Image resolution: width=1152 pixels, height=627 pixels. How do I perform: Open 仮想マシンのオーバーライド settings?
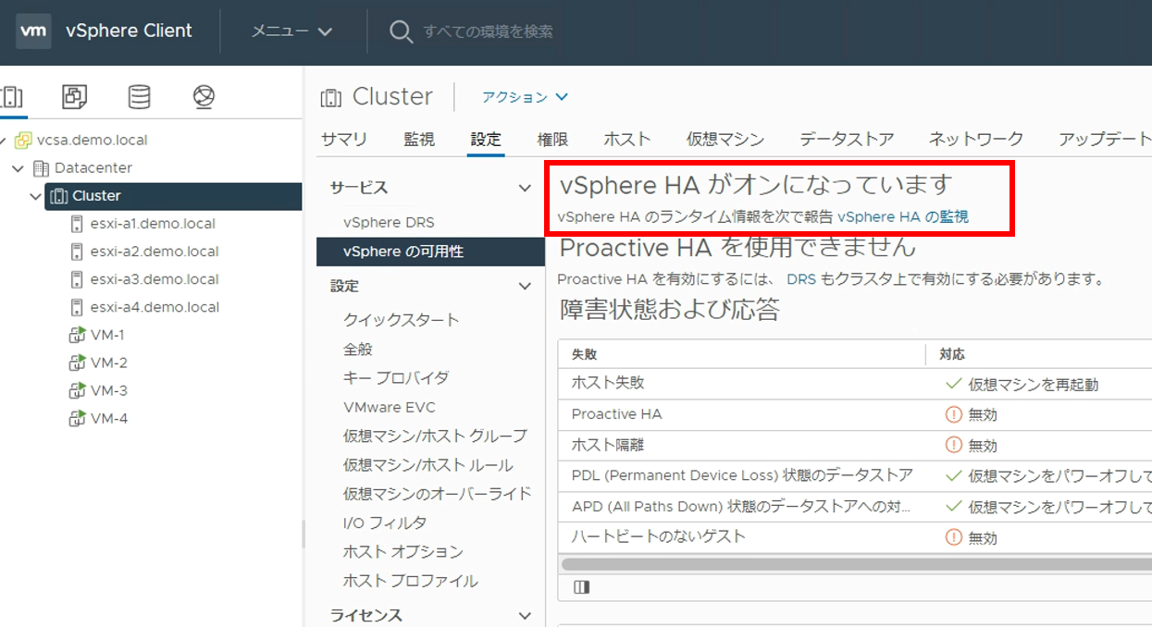(437, 493)
